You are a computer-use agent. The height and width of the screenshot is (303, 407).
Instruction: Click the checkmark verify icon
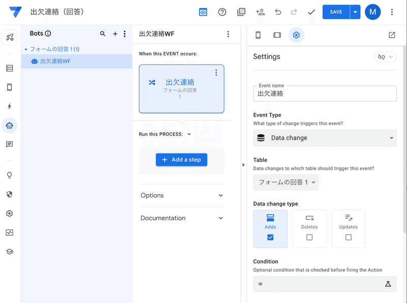coord(311,12)
